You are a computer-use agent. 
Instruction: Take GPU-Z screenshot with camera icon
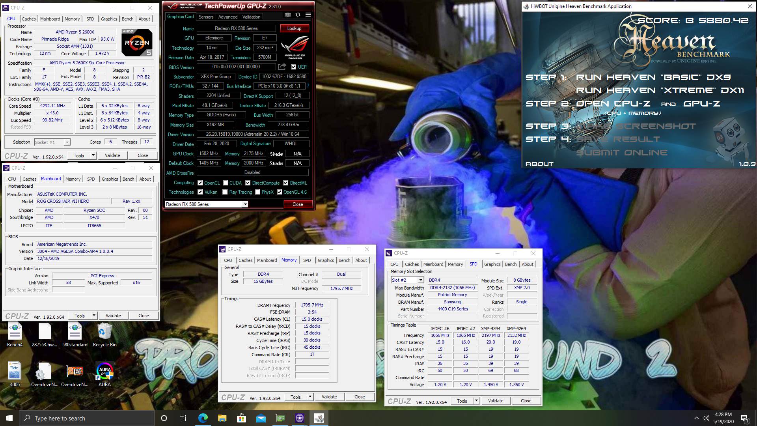tap(288, 15)
